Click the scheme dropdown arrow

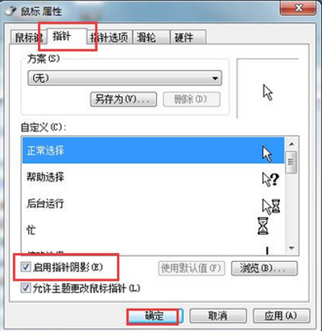coord(215,79)
